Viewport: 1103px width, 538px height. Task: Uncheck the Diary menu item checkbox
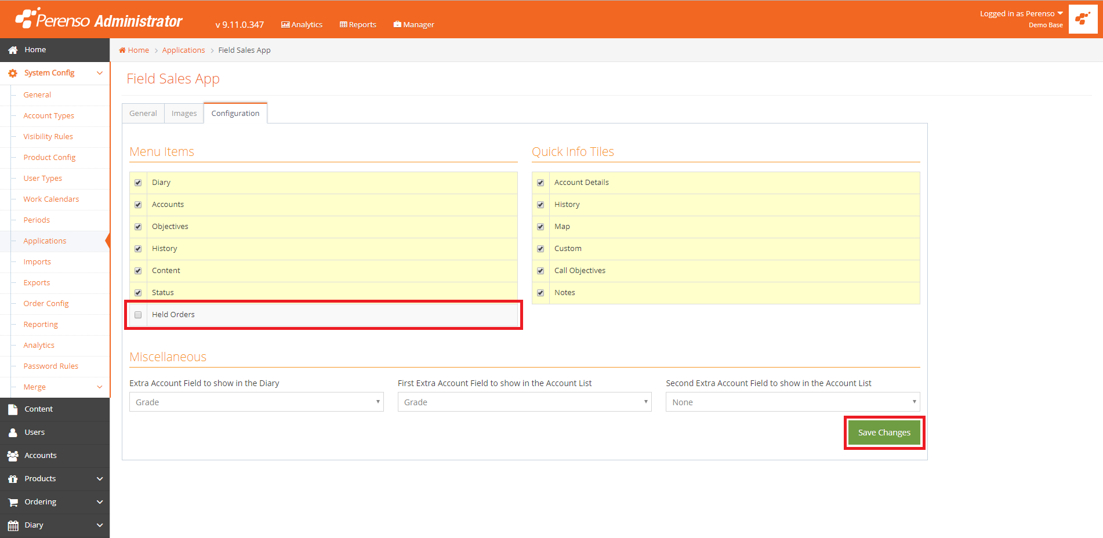pyautogui.click(x=138, y=183)
